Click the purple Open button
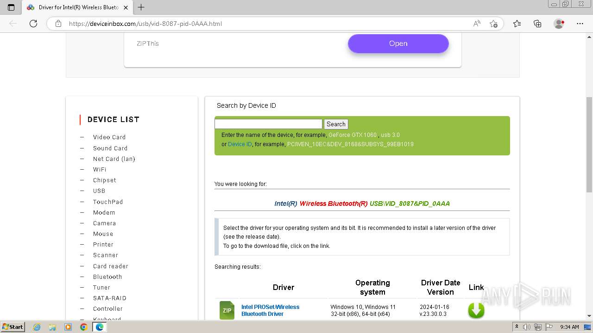Viewport: 593px width, 333px height. point(398,43)
